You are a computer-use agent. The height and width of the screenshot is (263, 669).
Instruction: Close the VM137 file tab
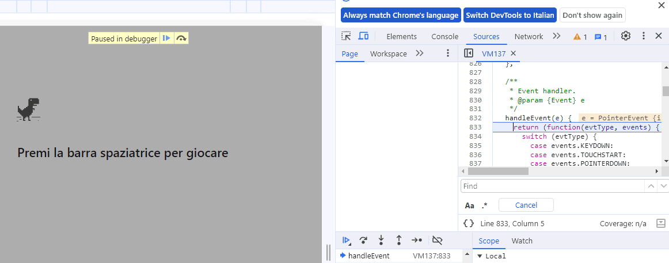(514, 54)
